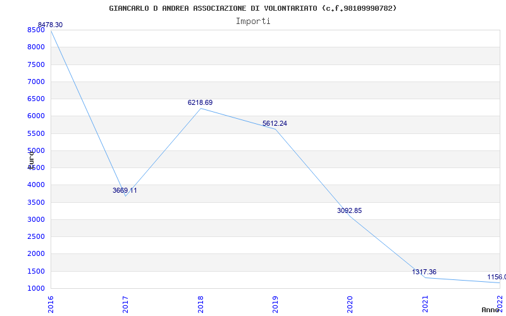Image resolution: width=506 pixels, height=316 pixels.
Task: Click y-axis value 6500
Action: [36, 99]
